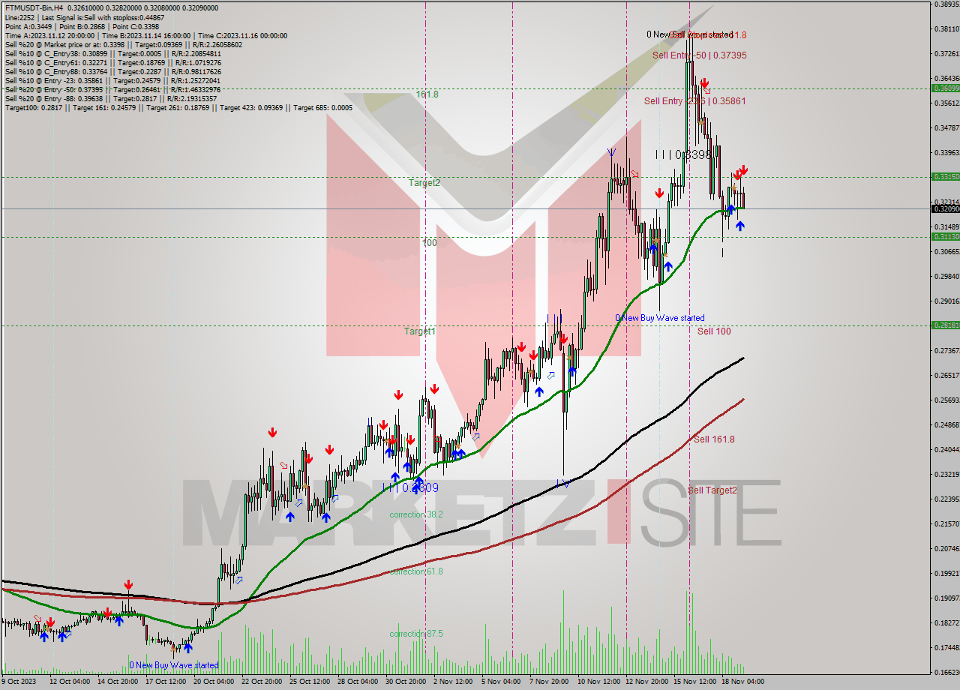Click the '20 Oct 04:00' date label
This screenshot has height=690, width=960.
(x=214, y=682)
